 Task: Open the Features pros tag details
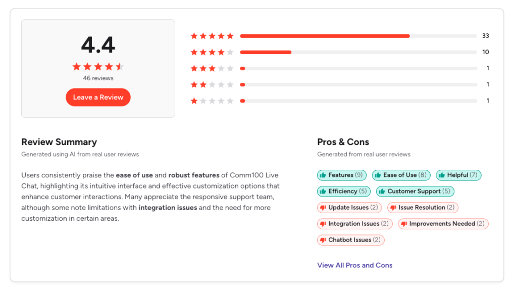pyautogui.click(x=342, y=175)
